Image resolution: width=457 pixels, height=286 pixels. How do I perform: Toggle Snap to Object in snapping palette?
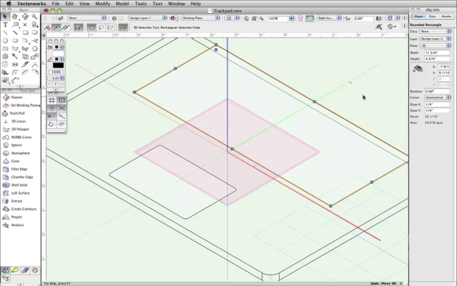coord(62,100)
